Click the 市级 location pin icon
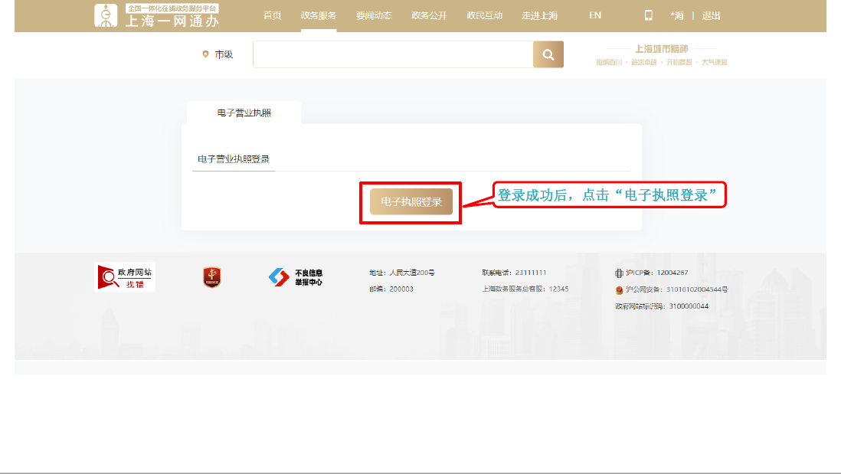The height and width of the screenshot is (474, 841). point(205,54)
